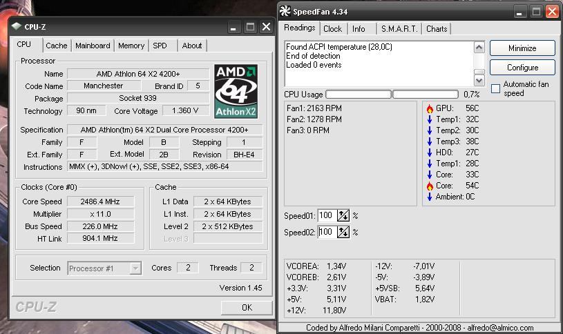
Task: Click the log scrollbar up arrow
Action: [479, 47]
